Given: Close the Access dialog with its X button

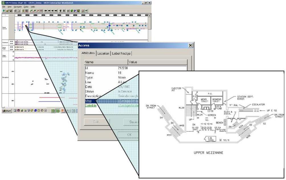Looking at the screenshot, I should pos(190,45).
